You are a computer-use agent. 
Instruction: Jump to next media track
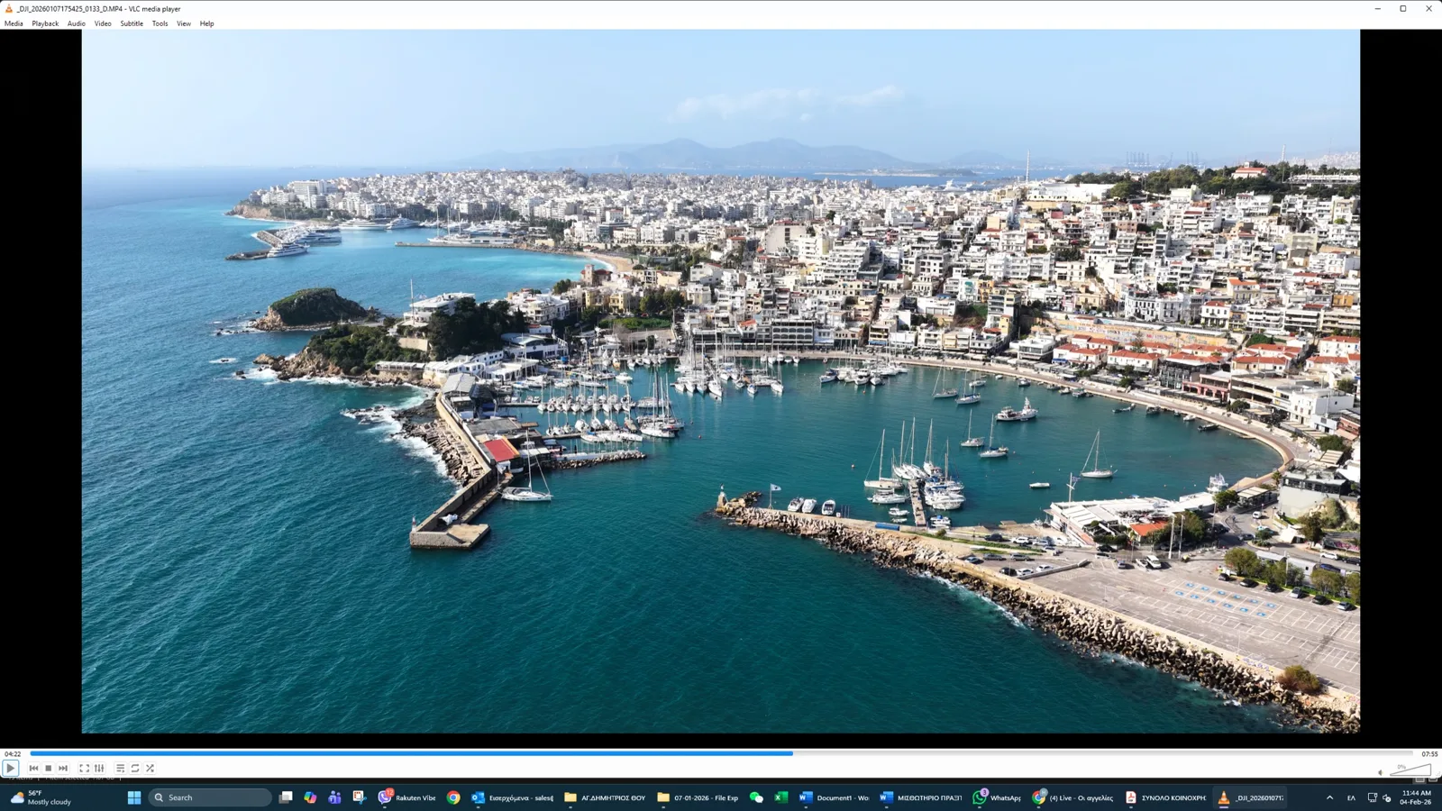(x=63, y=769)
